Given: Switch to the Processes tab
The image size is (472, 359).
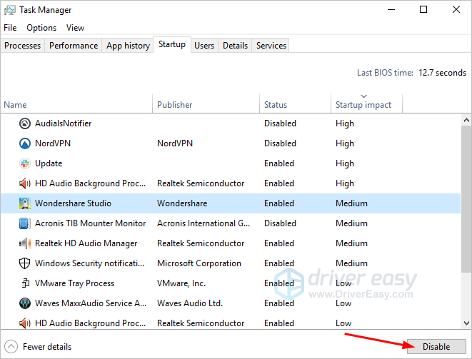Looking at the screenshot, I should pyautogui.click(x=23, y=46).
